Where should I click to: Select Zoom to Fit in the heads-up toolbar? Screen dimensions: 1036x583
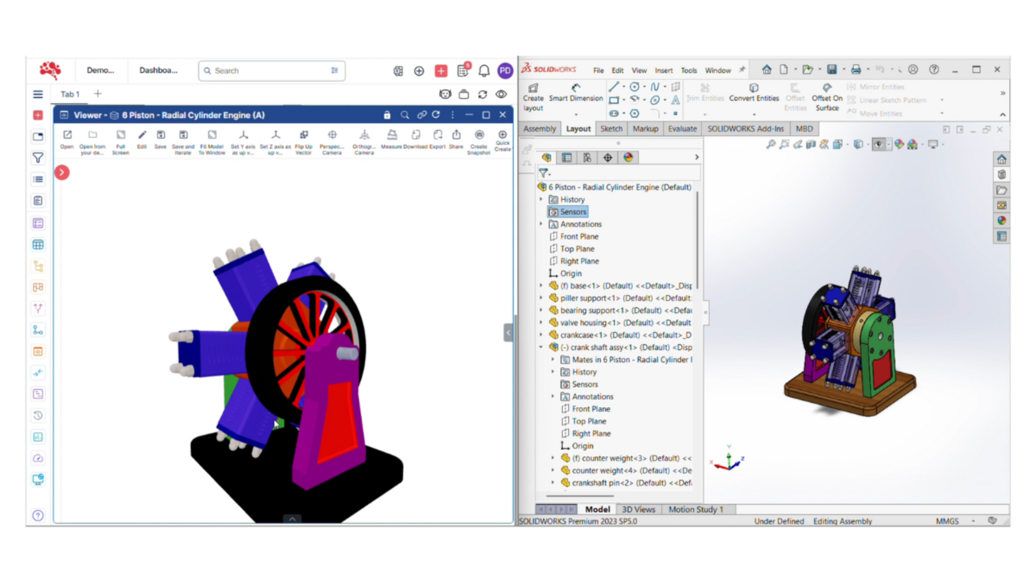(771, 145)
